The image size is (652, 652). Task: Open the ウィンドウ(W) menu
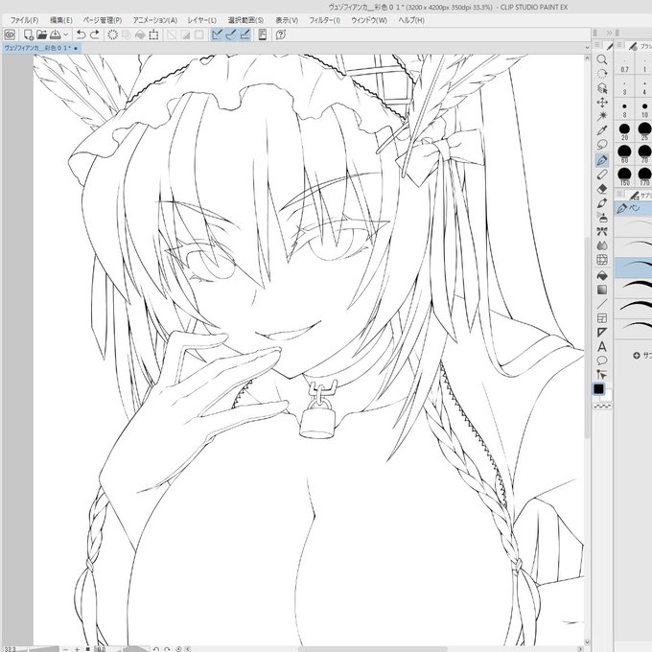tap(369, 20)
